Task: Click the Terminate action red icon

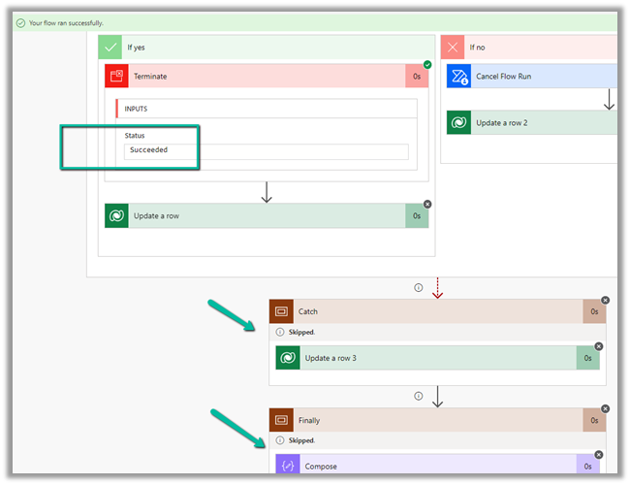Action: [x=116, y=76]
